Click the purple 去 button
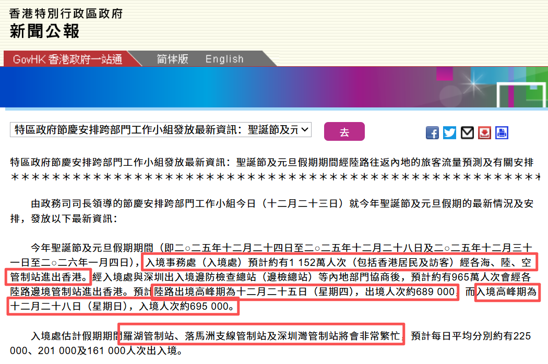The height and width of the screenshot is (364, 548). tap(344, 131)
